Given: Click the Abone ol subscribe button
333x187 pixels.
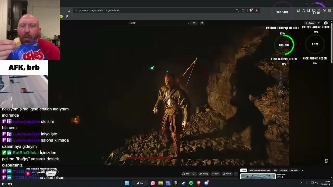Looking at the screenshot, I should [50, 174].
